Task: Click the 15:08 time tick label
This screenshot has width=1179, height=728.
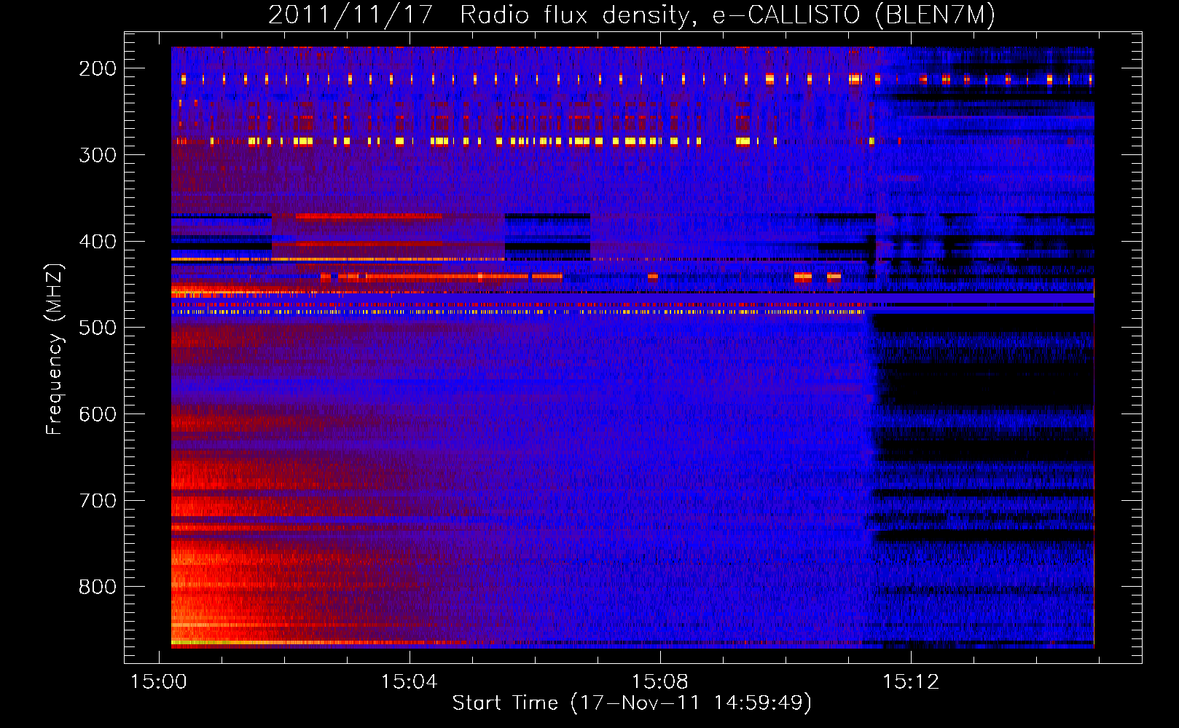Action: (659, 682)
